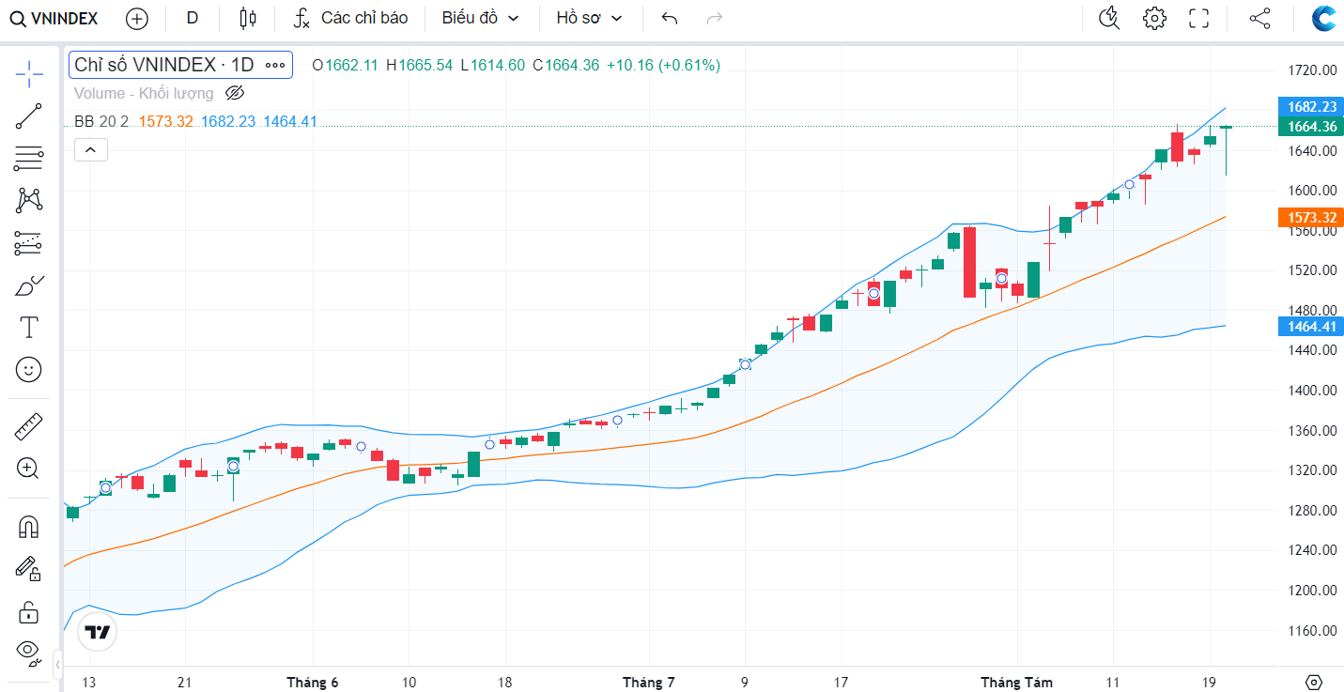Open chart settings gear

[x=1154, y=18]
